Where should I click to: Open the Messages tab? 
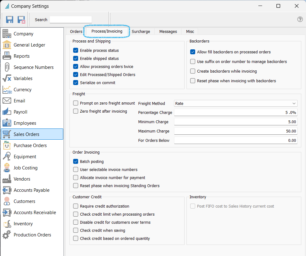point(168,32)
